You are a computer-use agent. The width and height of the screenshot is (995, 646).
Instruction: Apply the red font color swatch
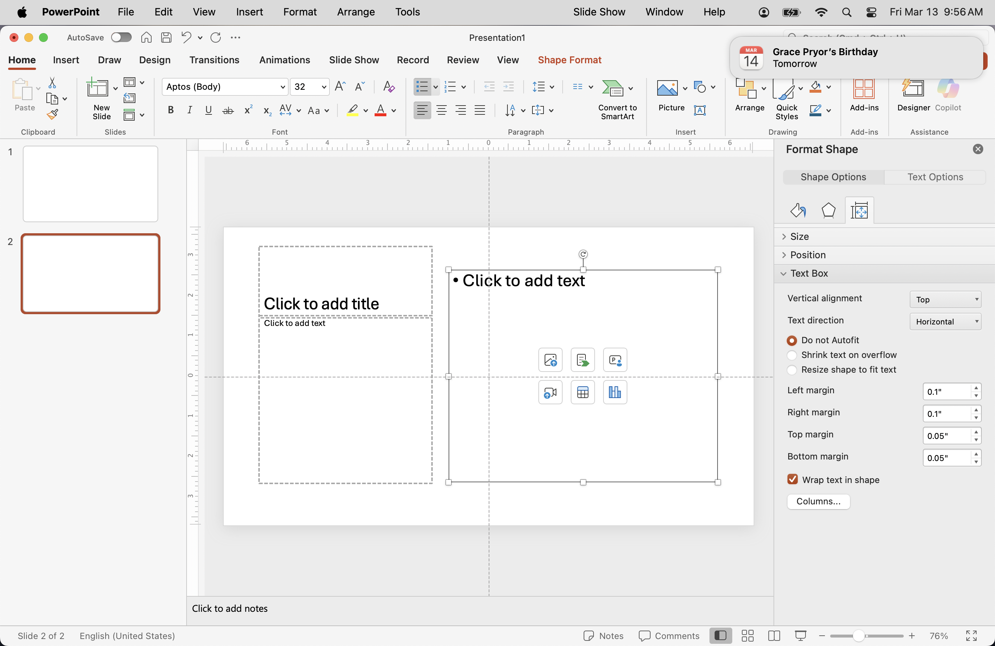[x=380, y=110]
